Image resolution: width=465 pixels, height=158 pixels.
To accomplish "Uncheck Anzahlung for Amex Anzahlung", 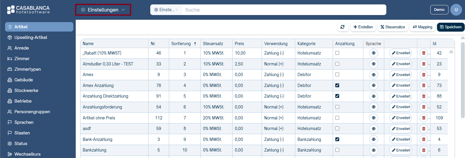I will pos(337,85).
